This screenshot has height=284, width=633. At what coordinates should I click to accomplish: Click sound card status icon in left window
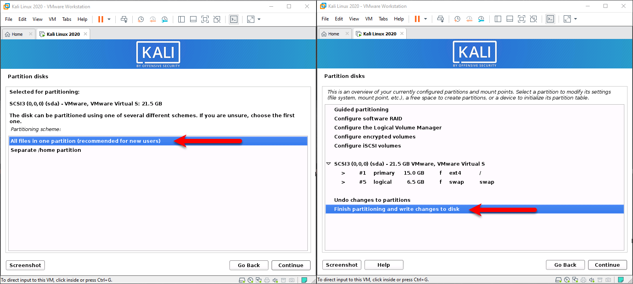point(275,280)
